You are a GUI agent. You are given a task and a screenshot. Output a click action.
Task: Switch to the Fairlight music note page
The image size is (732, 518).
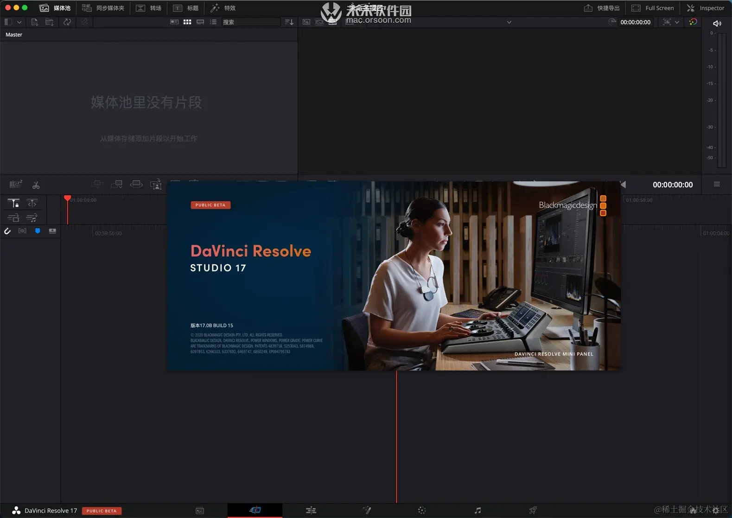[x=477, y=511]
